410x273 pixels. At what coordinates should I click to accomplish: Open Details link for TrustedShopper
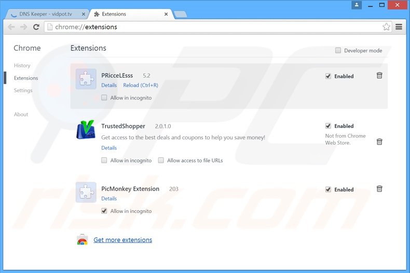point(109,148)
